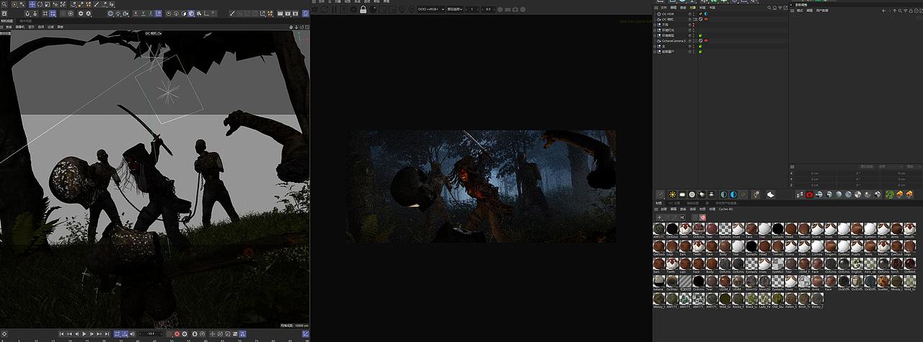Click the padlock icon in the Live Viewer toolbar

[363, 9]
